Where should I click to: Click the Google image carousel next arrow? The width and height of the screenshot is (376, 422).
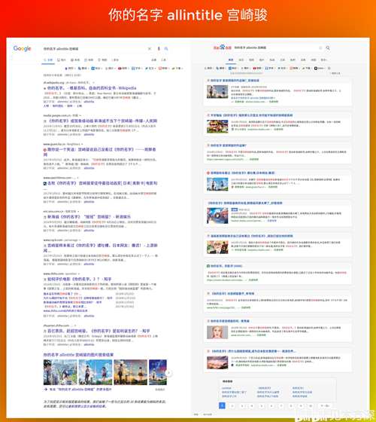pyautogui.click(x=168, y=373)
